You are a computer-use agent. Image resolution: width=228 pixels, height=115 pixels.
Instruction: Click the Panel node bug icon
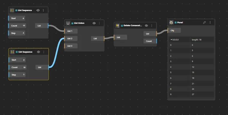pos(171,22)
